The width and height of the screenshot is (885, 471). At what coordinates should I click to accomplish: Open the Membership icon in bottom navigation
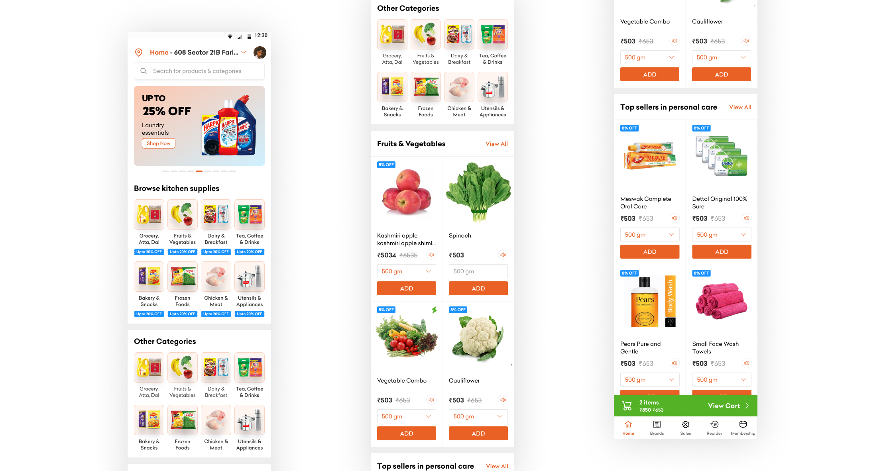click(743, 424)
